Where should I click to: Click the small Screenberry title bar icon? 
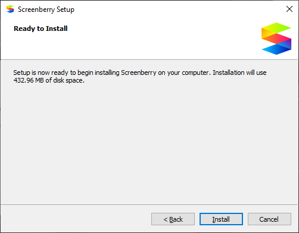pyautogui.click(x=10, y=9)
